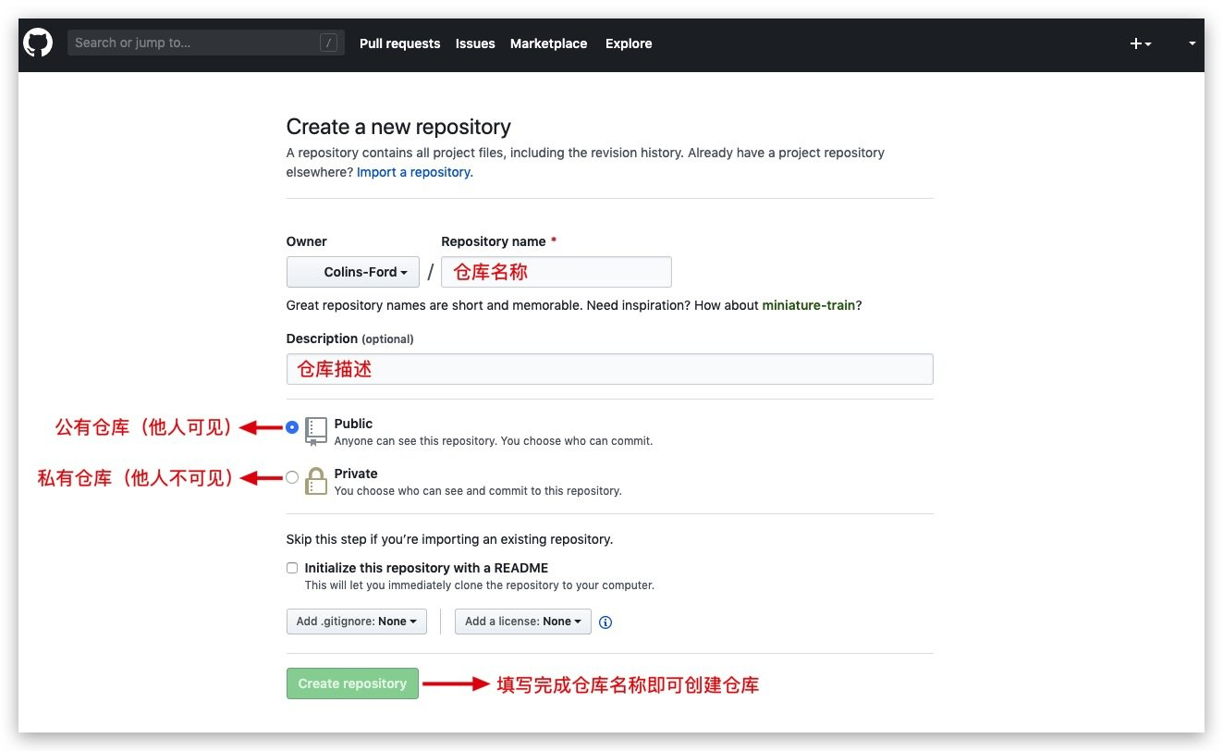This screenshot has height=751, width=1223.
Task: Click the Create a new repository heading
Action: click(398, 127)
